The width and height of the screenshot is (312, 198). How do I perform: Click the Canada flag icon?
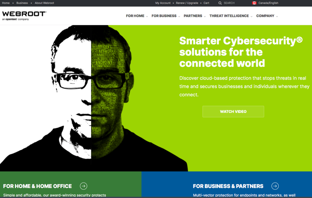click(x=254, y=3)
